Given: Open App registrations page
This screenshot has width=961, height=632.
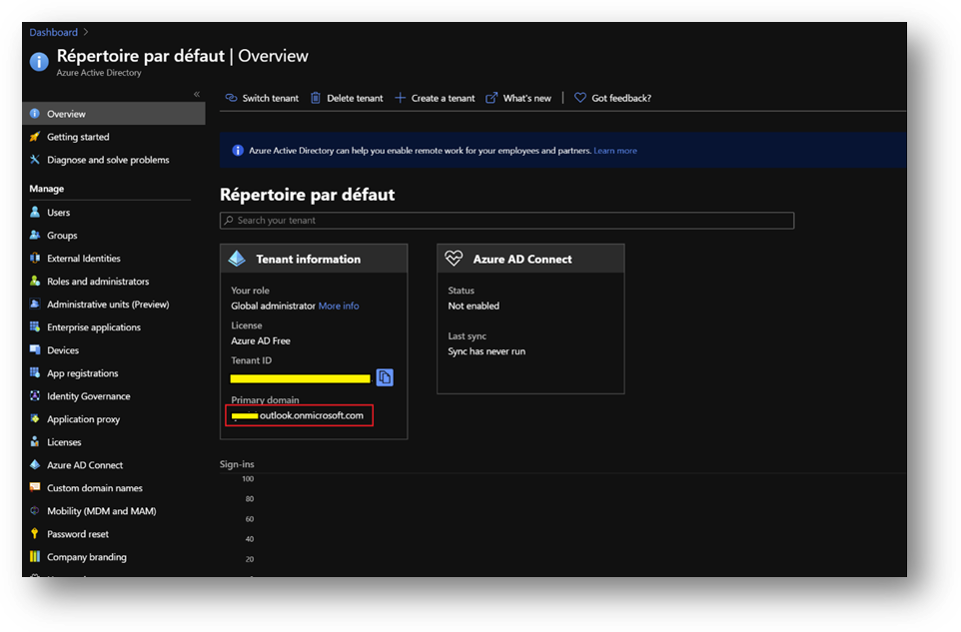Looking at the screenshot, I should 82,373.
